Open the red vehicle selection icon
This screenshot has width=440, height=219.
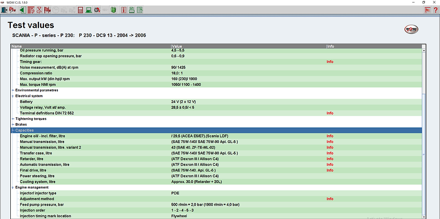pos(12,10)
